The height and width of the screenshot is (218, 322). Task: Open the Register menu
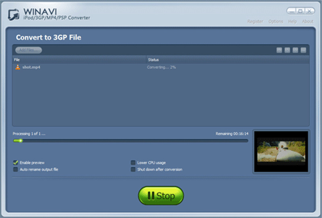tap(255, 21)
